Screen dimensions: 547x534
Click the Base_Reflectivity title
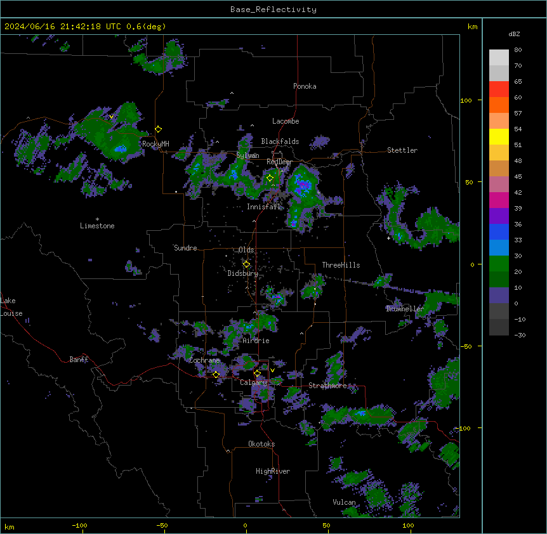click(x=273, y=10)
